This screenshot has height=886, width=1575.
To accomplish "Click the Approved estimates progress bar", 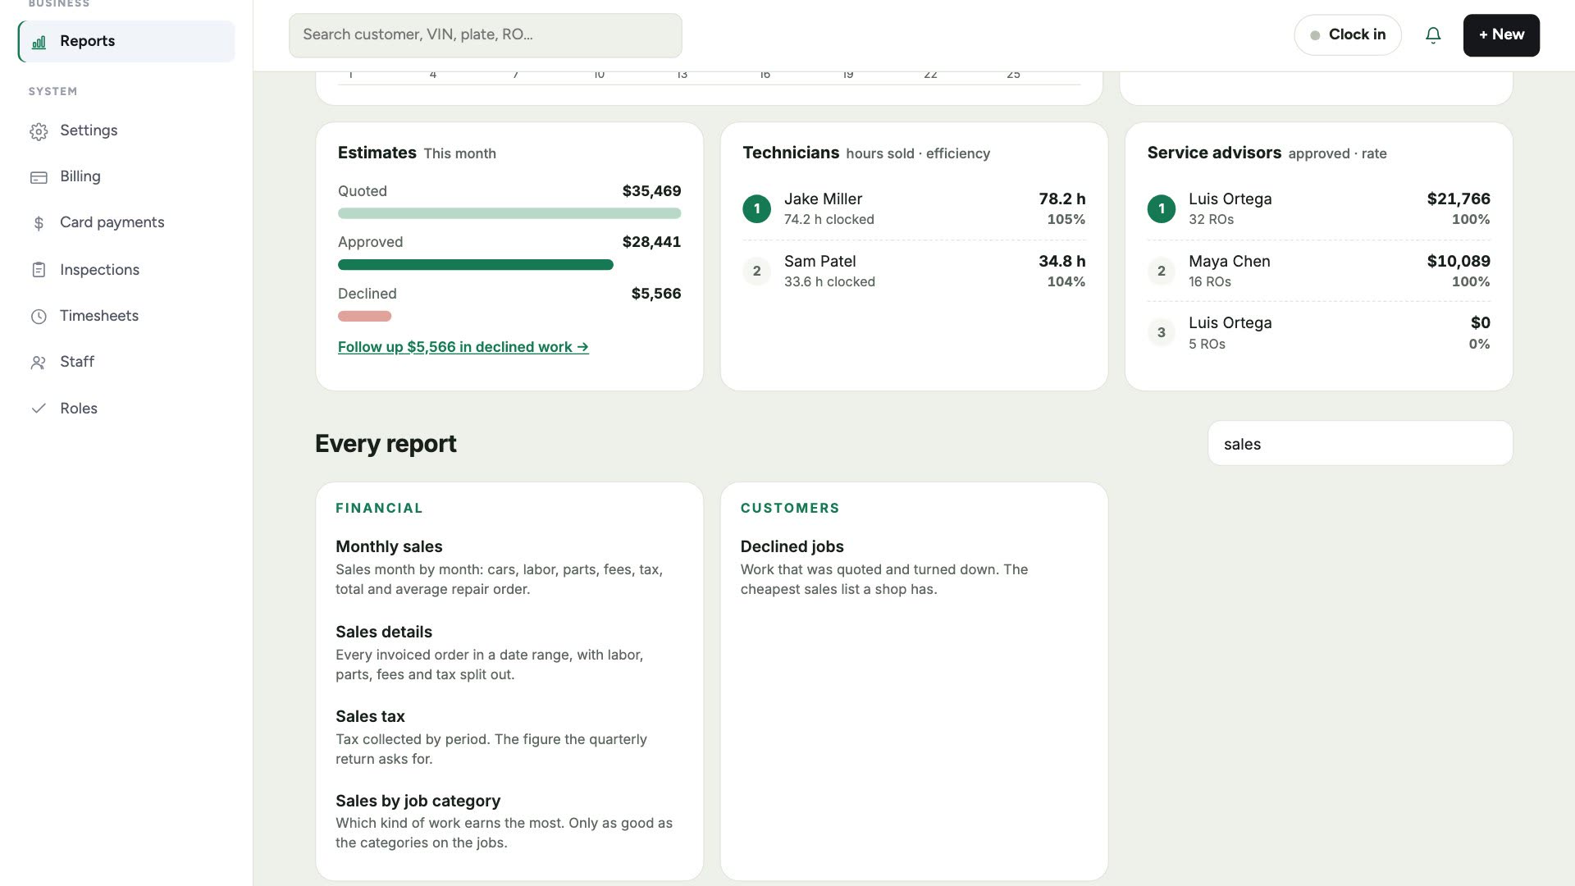I will pos(476,265).
